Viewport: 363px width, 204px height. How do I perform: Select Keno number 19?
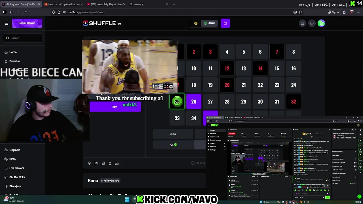[x=210, y=85]
